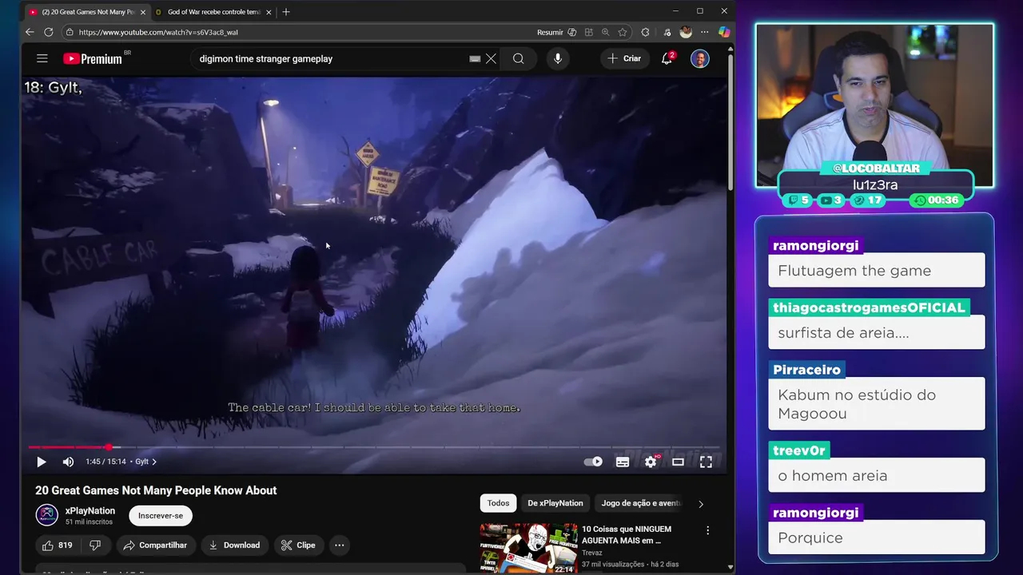Select the De xPlayNation filter chip

pos(555,503)
